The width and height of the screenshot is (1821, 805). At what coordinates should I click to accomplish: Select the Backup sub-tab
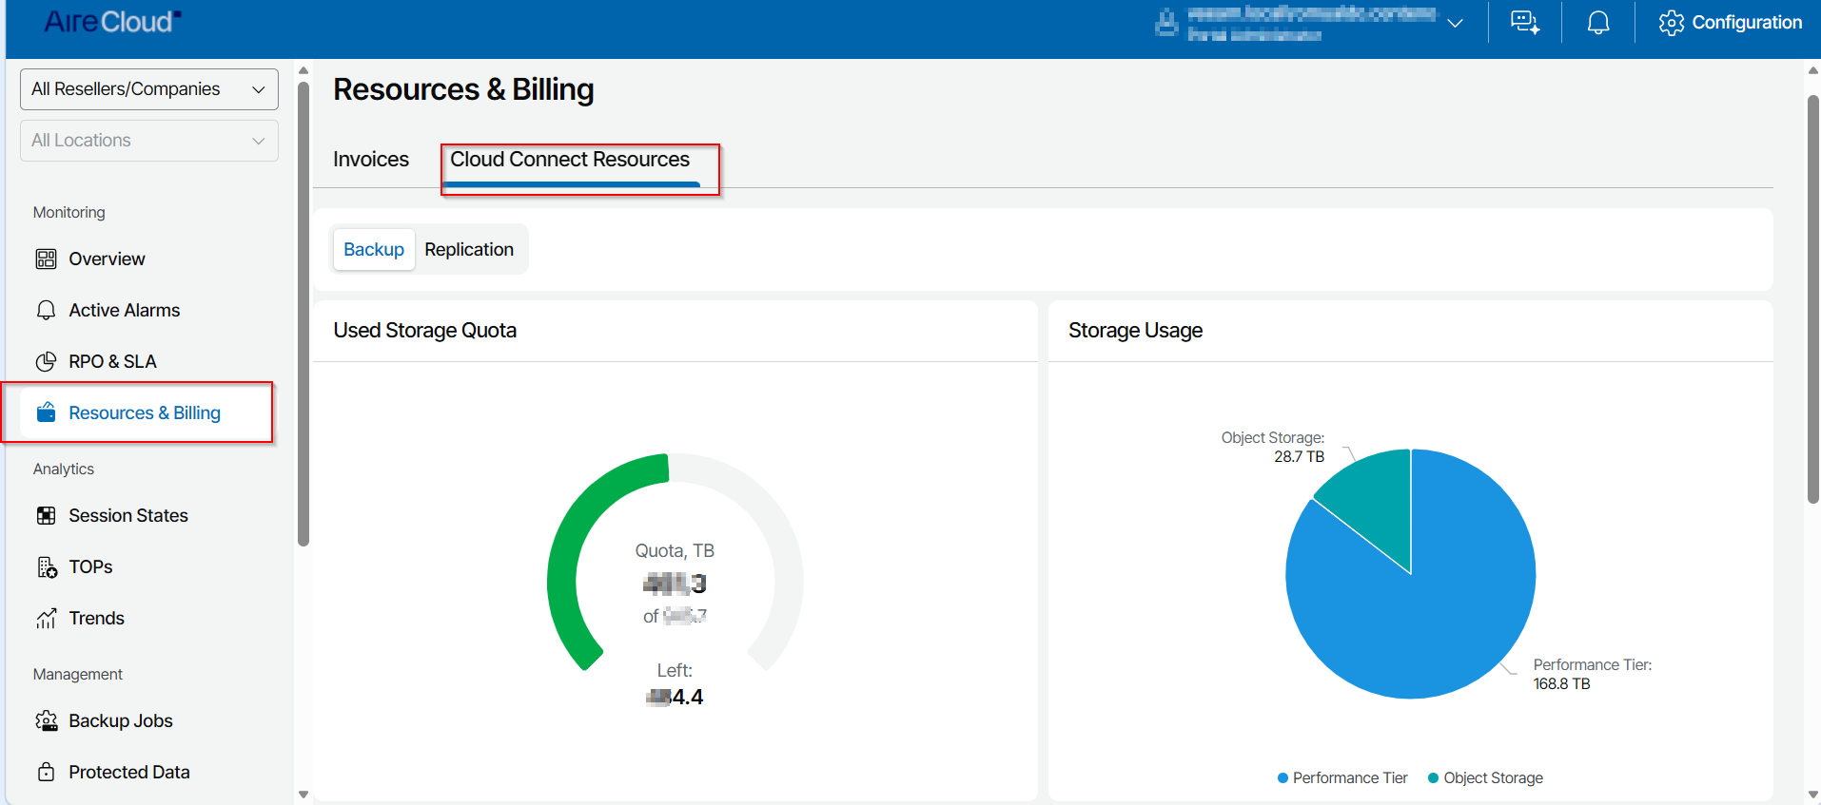click(x=374, y=250)
